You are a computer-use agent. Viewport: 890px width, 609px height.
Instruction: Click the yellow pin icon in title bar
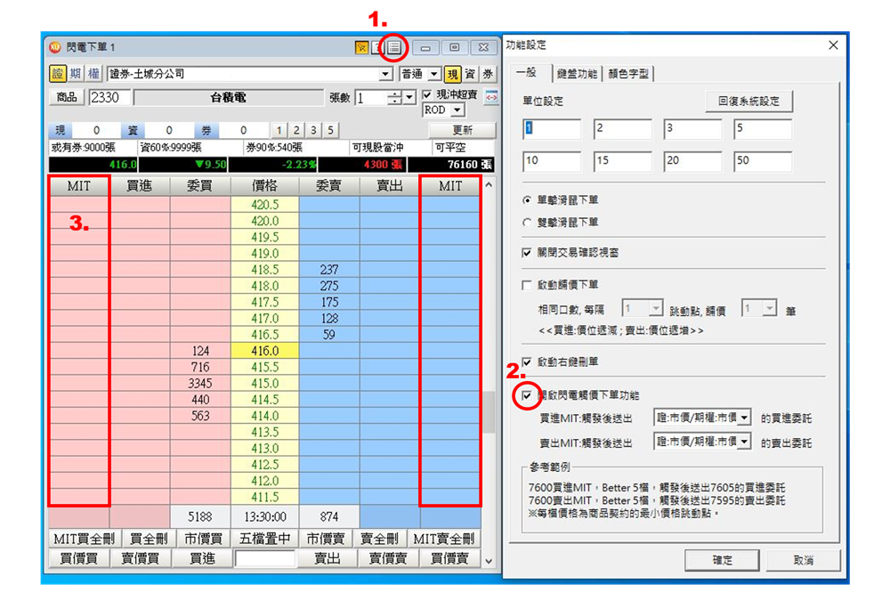pos(362,47)
